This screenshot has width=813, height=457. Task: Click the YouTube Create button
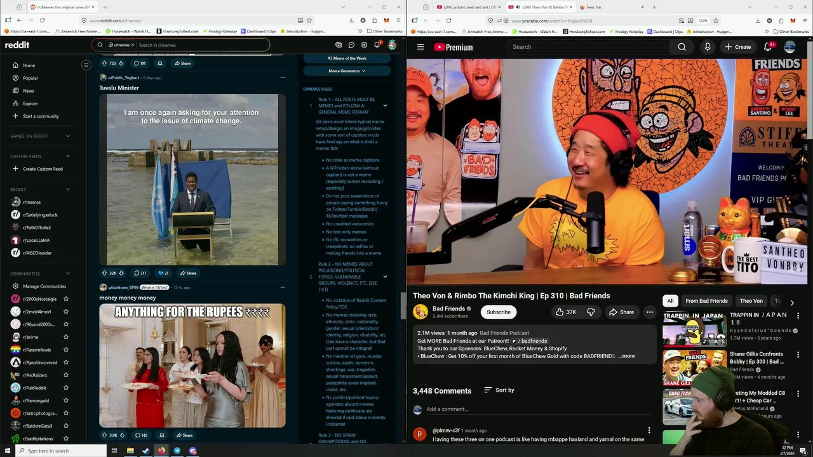coord(738,47)
